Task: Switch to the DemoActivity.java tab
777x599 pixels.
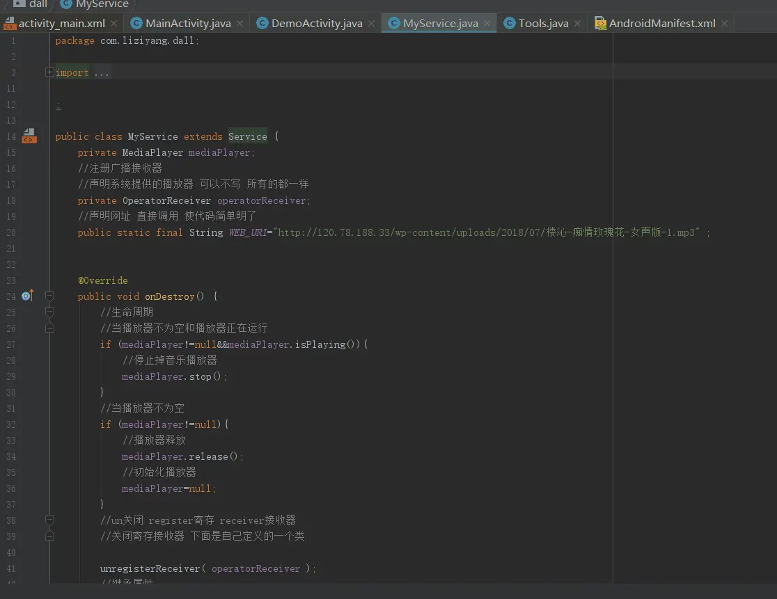Action: coord(317,23)
